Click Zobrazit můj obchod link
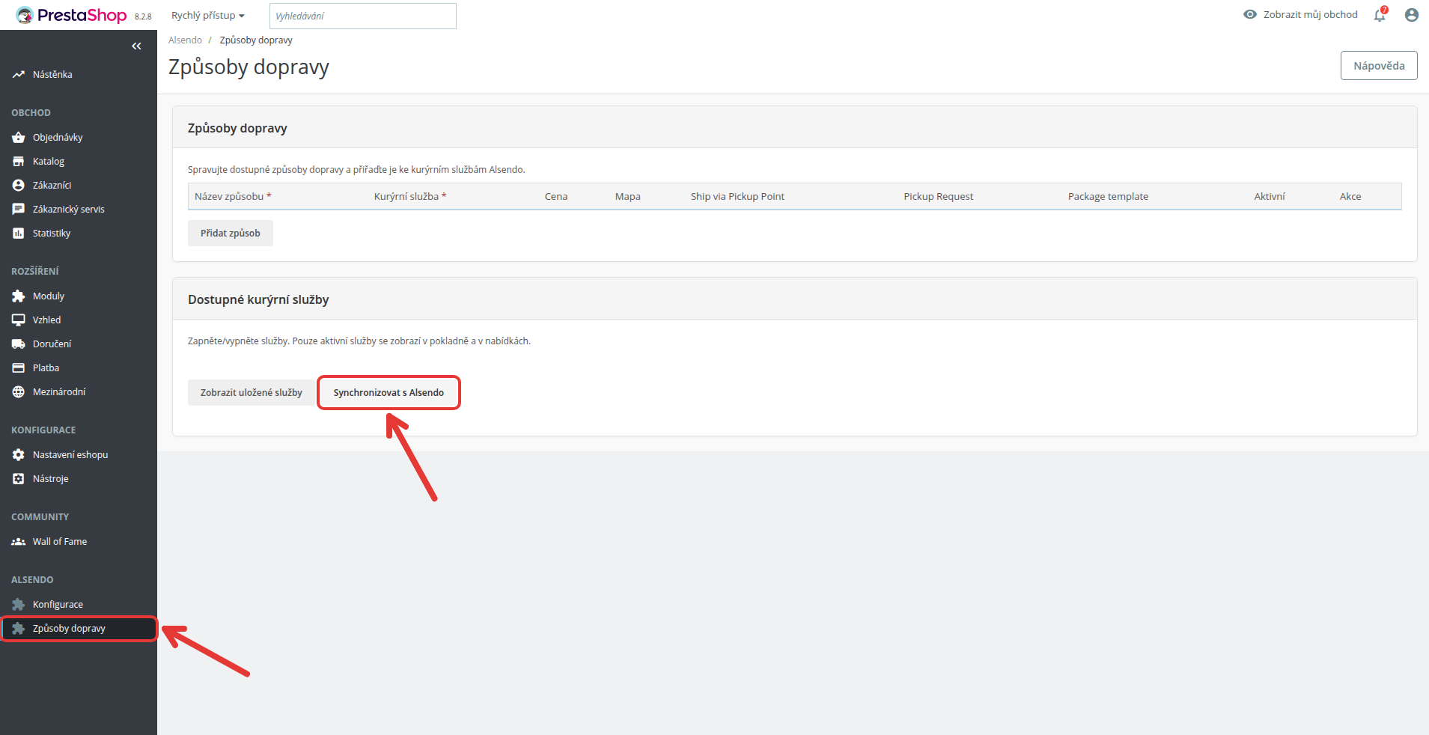The image size is (1429, 735). (1311, 14)
